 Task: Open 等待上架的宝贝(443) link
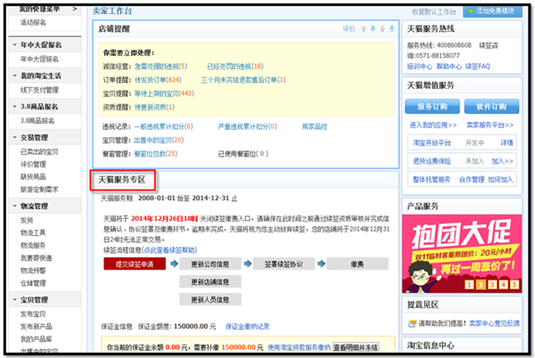pos(164,94)
